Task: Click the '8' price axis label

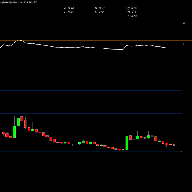Action: 182,91
